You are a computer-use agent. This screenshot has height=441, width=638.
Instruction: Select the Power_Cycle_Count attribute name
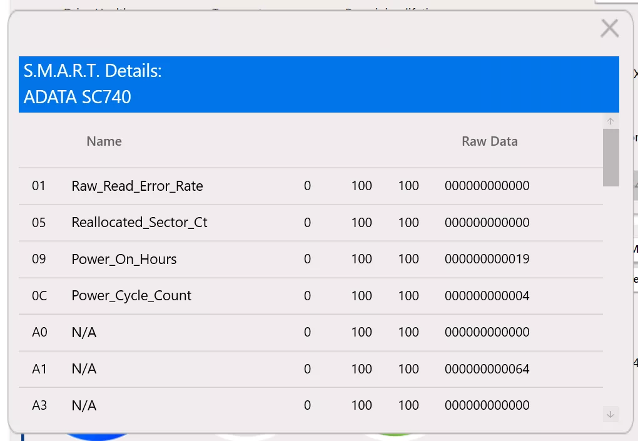pyautogui.click(x=131, y=295)
